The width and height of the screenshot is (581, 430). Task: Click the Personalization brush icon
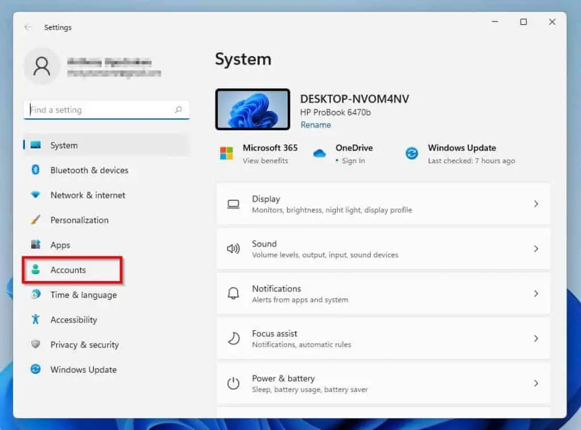(35, 220)
